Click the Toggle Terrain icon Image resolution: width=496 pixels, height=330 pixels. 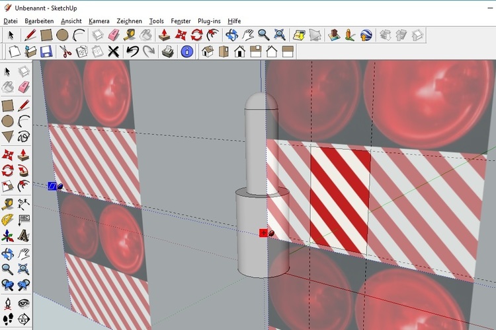pos(315,35)
